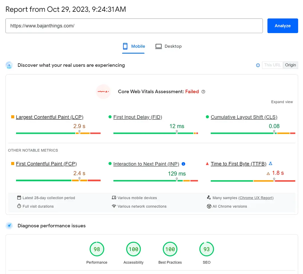Viewport: 303px width, 274px height.
Task: Click the URL input field
Action: coord(134,26)
